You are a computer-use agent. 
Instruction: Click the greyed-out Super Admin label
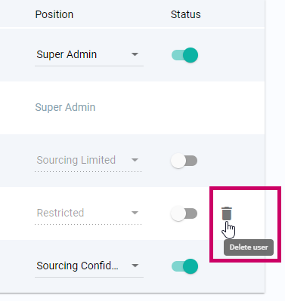point(65,107)
